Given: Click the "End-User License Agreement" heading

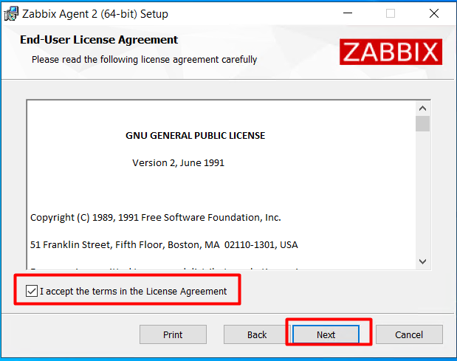Looking at the screenshot, I should click(x=99, y=40).
